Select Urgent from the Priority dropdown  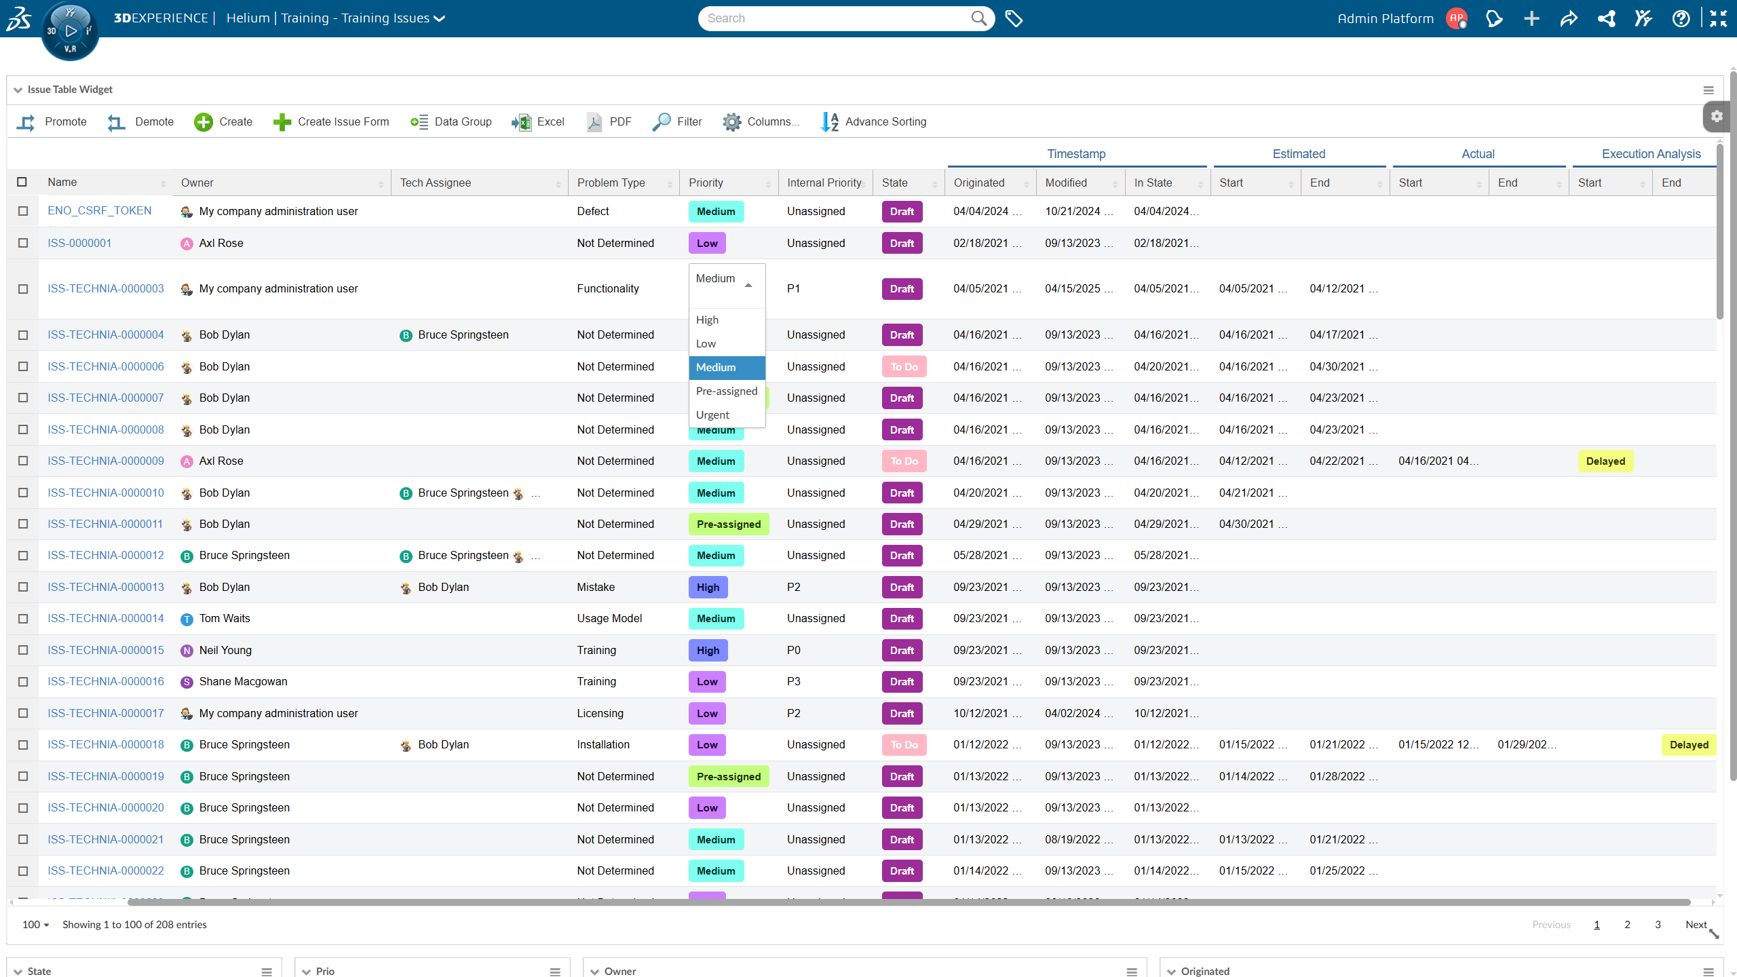tap(712, 415)
